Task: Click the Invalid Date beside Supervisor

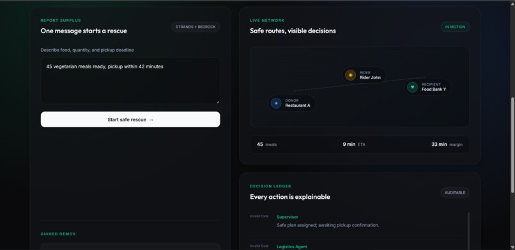Action: [259, 216]
